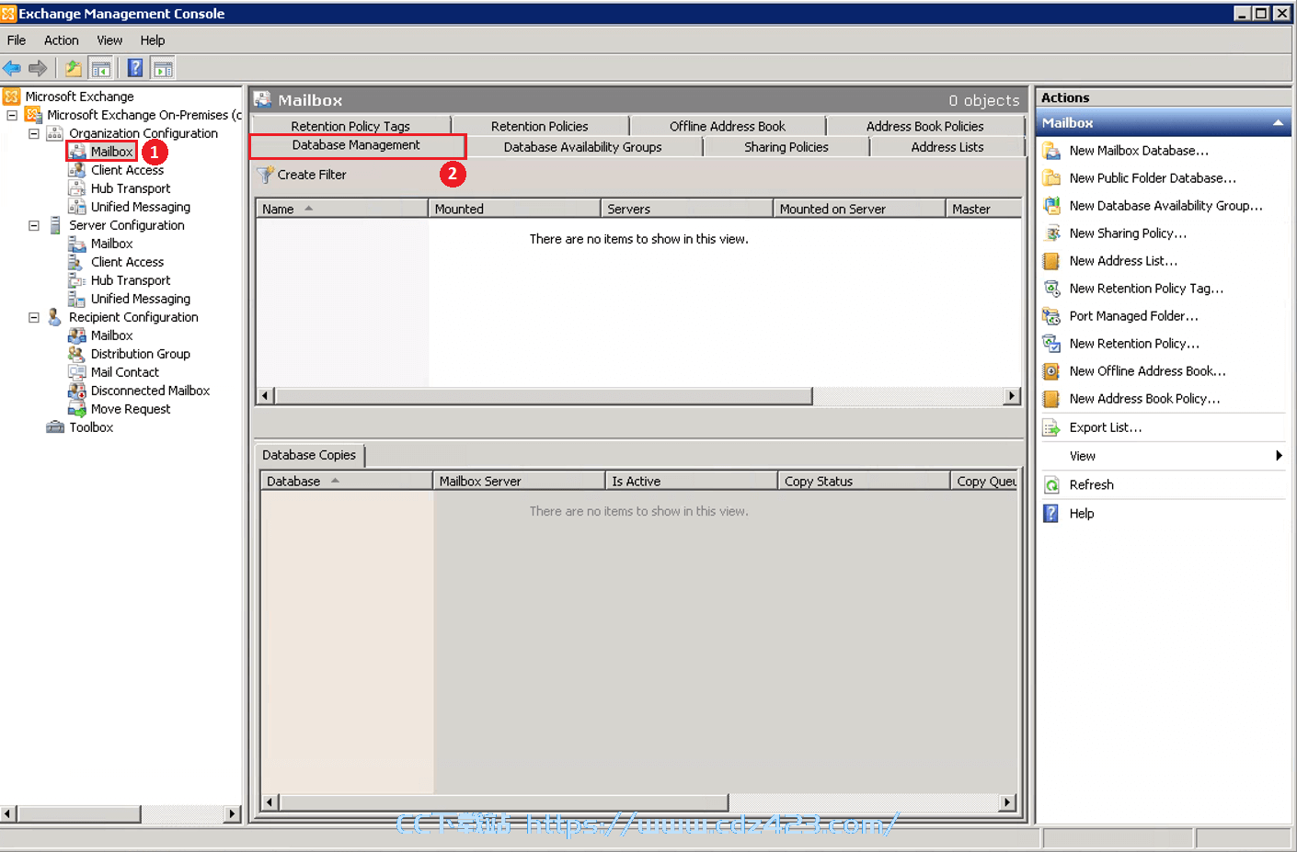Collapse the Server Configuration tree node

34,225
